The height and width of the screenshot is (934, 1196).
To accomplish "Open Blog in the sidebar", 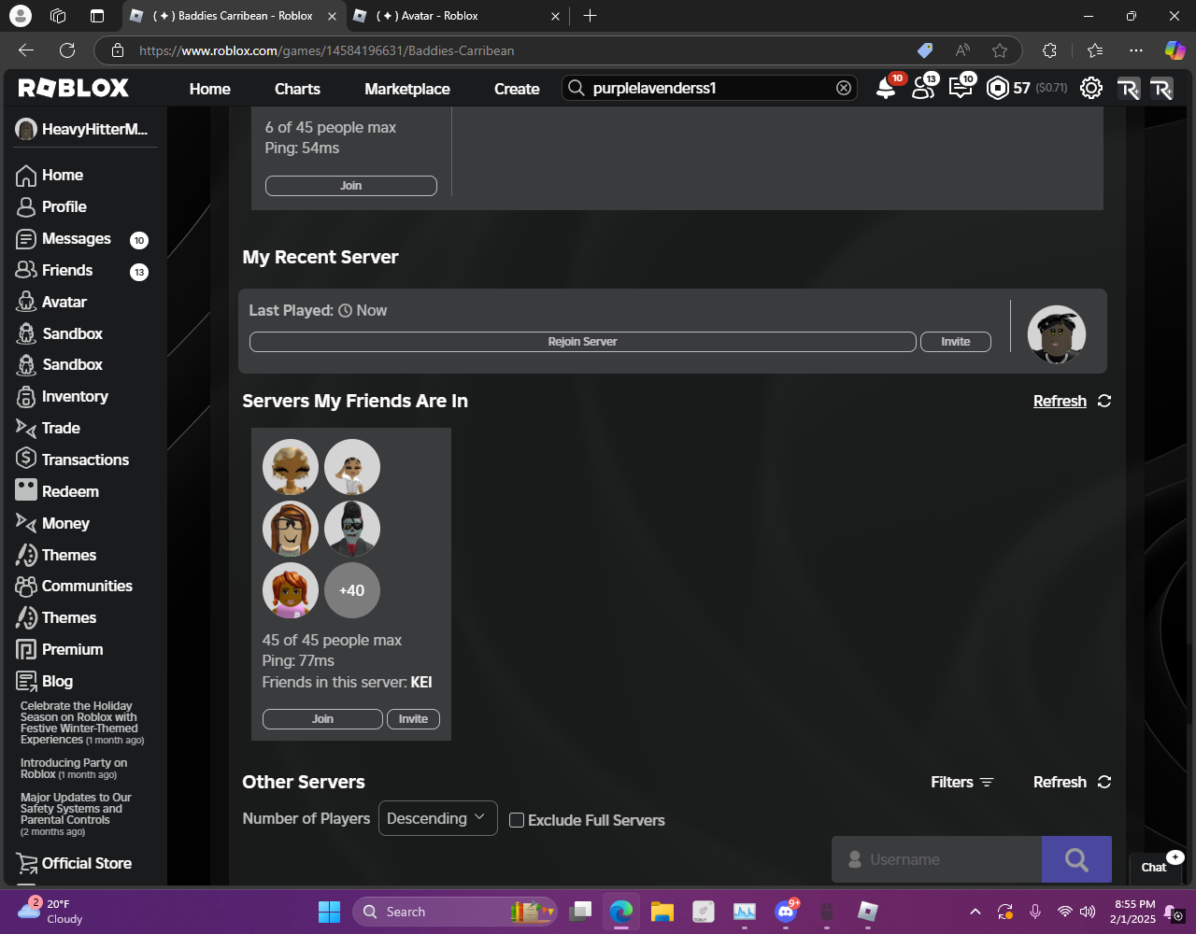I will coord(45,682).
